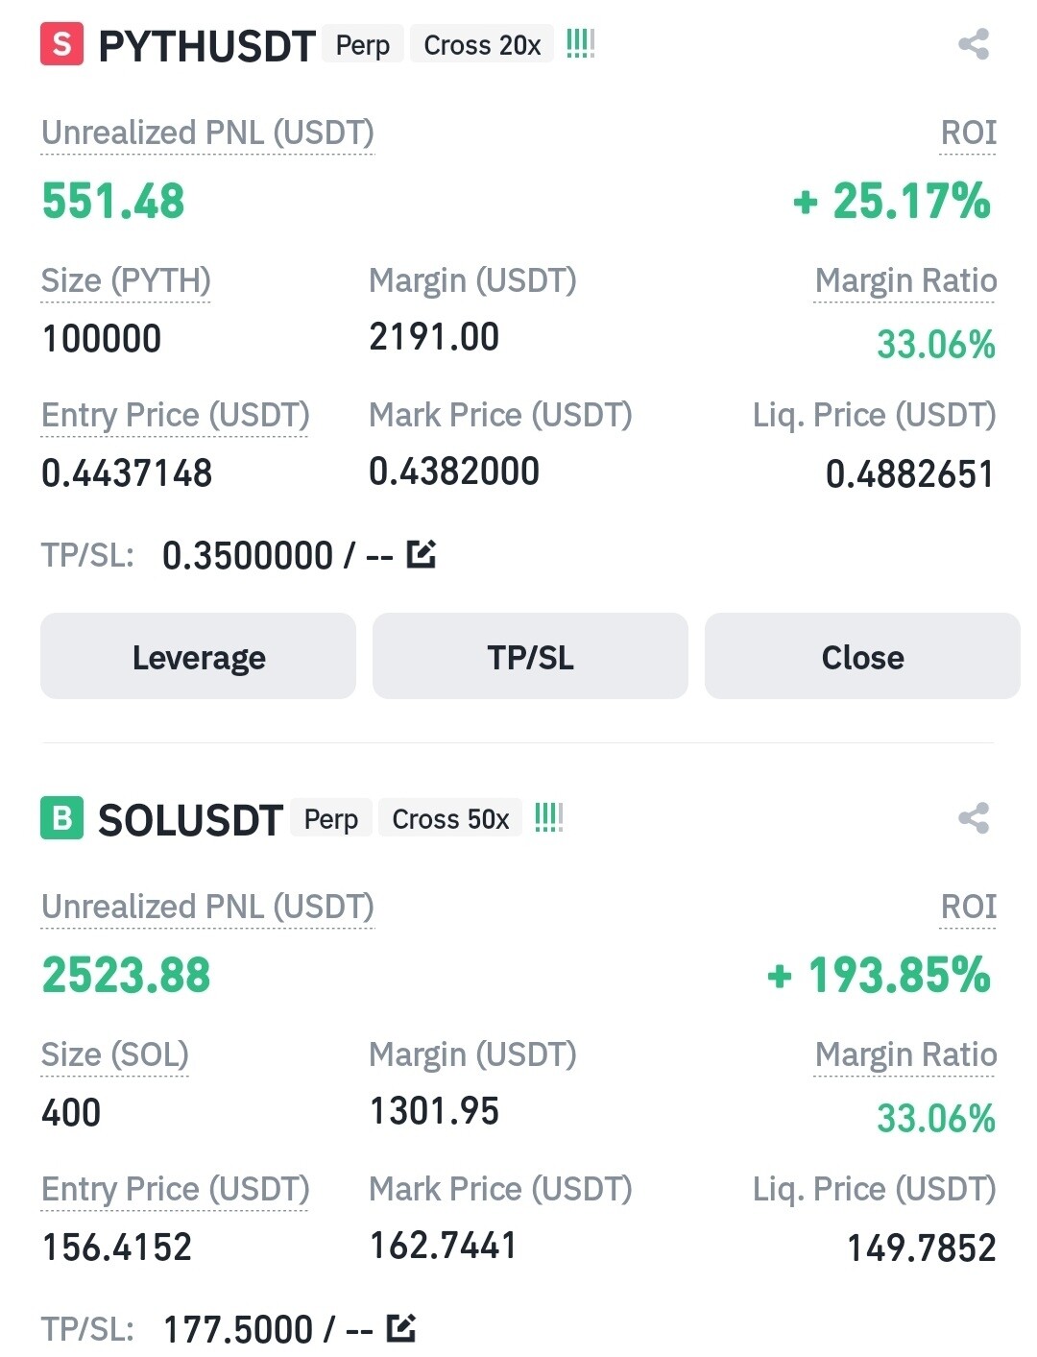Tap Entry Price label for SOLUSDT

(x=175, y=1189)
